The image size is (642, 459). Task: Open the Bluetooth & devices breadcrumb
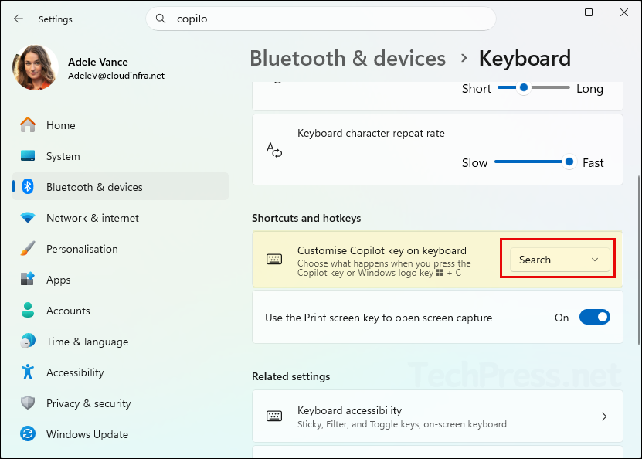click(347, 58)
